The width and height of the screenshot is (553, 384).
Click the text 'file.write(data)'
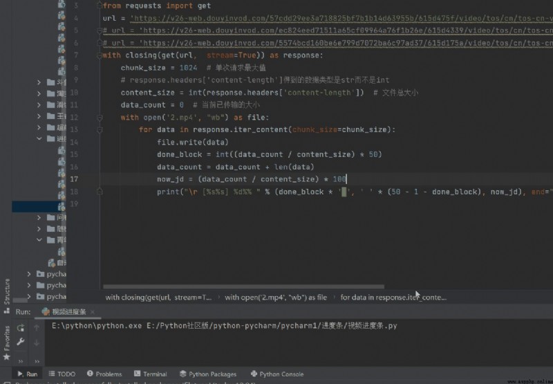(193, 142)
